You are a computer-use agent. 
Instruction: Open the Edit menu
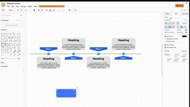coord(12,7)
